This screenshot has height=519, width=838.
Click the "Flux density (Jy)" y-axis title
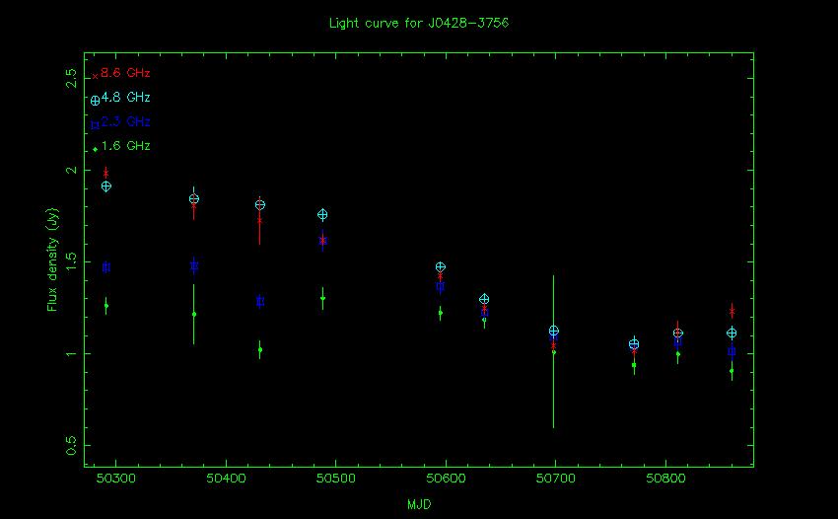point(52,259)
